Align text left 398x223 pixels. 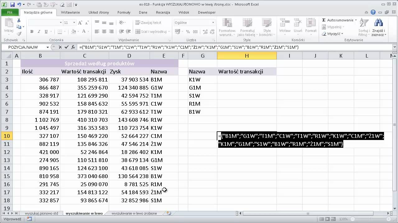pyautogui.click(x=97, y=32)
